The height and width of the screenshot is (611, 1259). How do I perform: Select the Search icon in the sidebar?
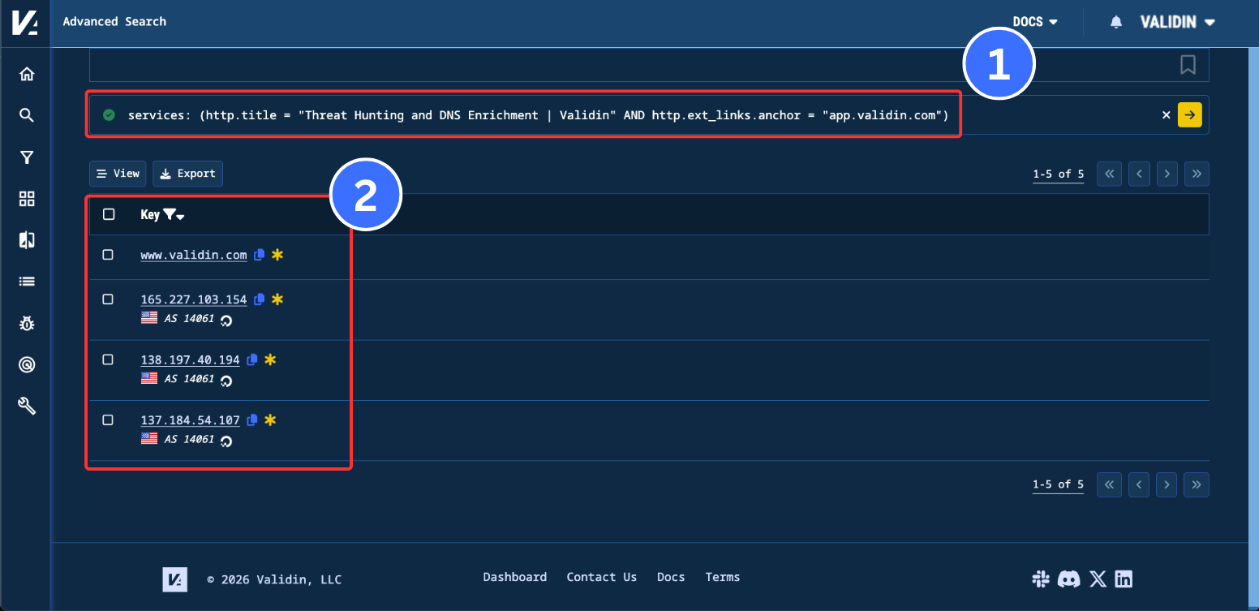click(x=26, y=115)
